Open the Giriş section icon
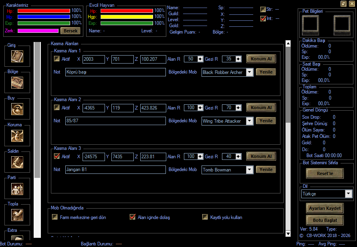The width and height of the screenshot is (357, 247). click(x=17, y=56)
